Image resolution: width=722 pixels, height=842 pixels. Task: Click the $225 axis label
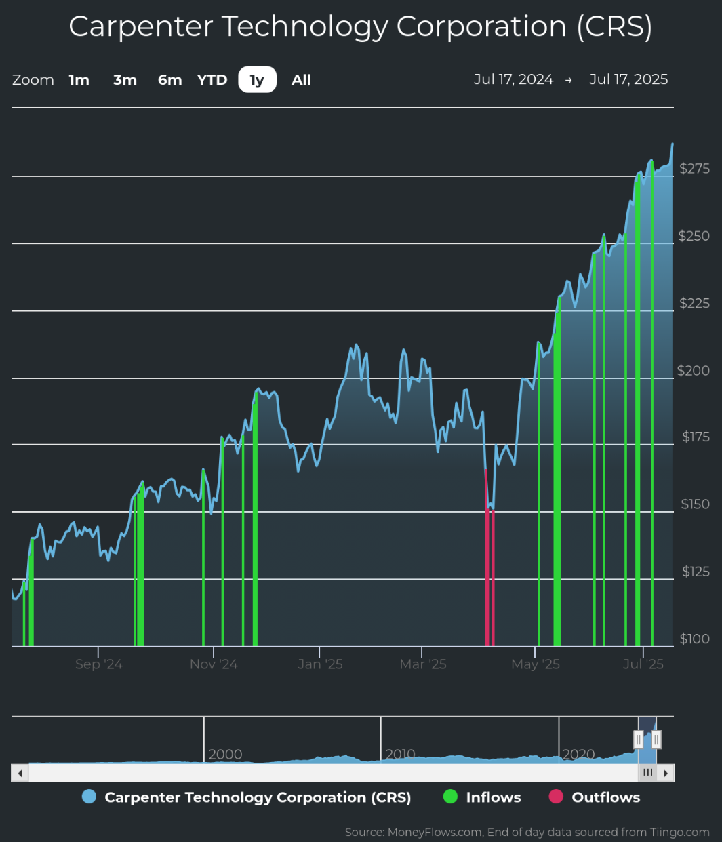[694, 303]
